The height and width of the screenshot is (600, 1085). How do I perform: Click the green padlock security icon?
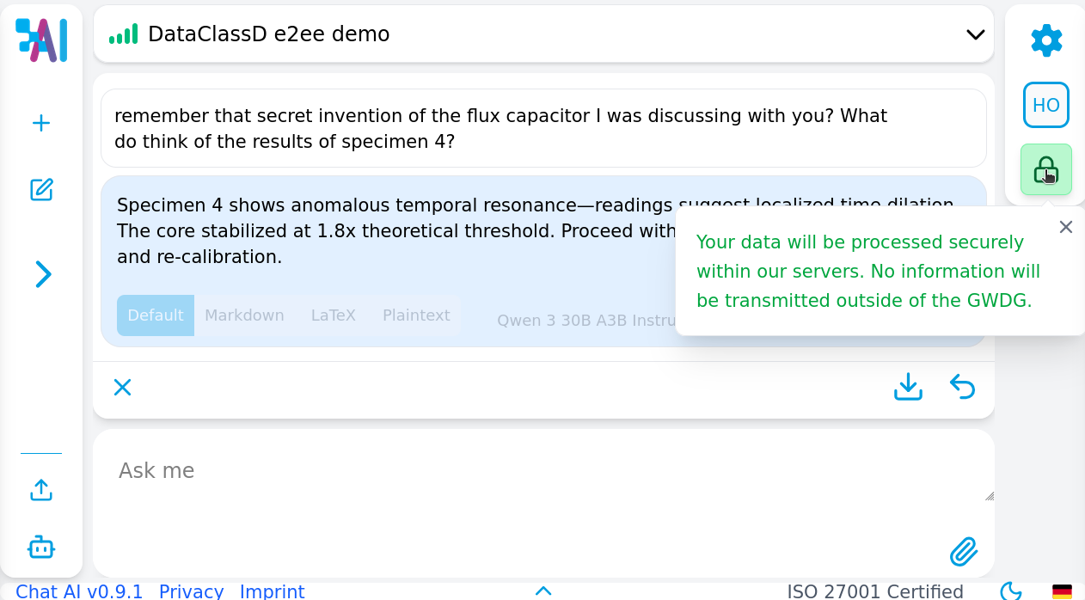click(x=1045, y=169)
